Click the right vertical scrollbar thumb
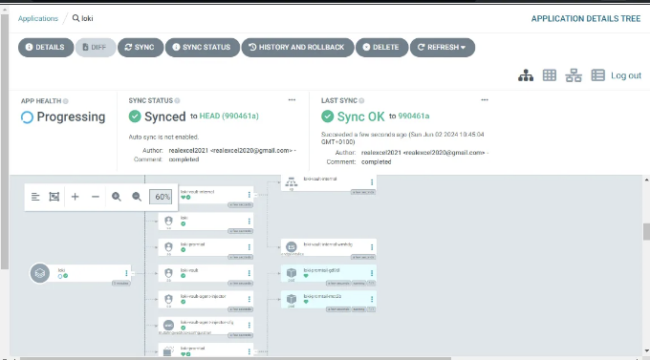650x360 pixels. [647, 232]
